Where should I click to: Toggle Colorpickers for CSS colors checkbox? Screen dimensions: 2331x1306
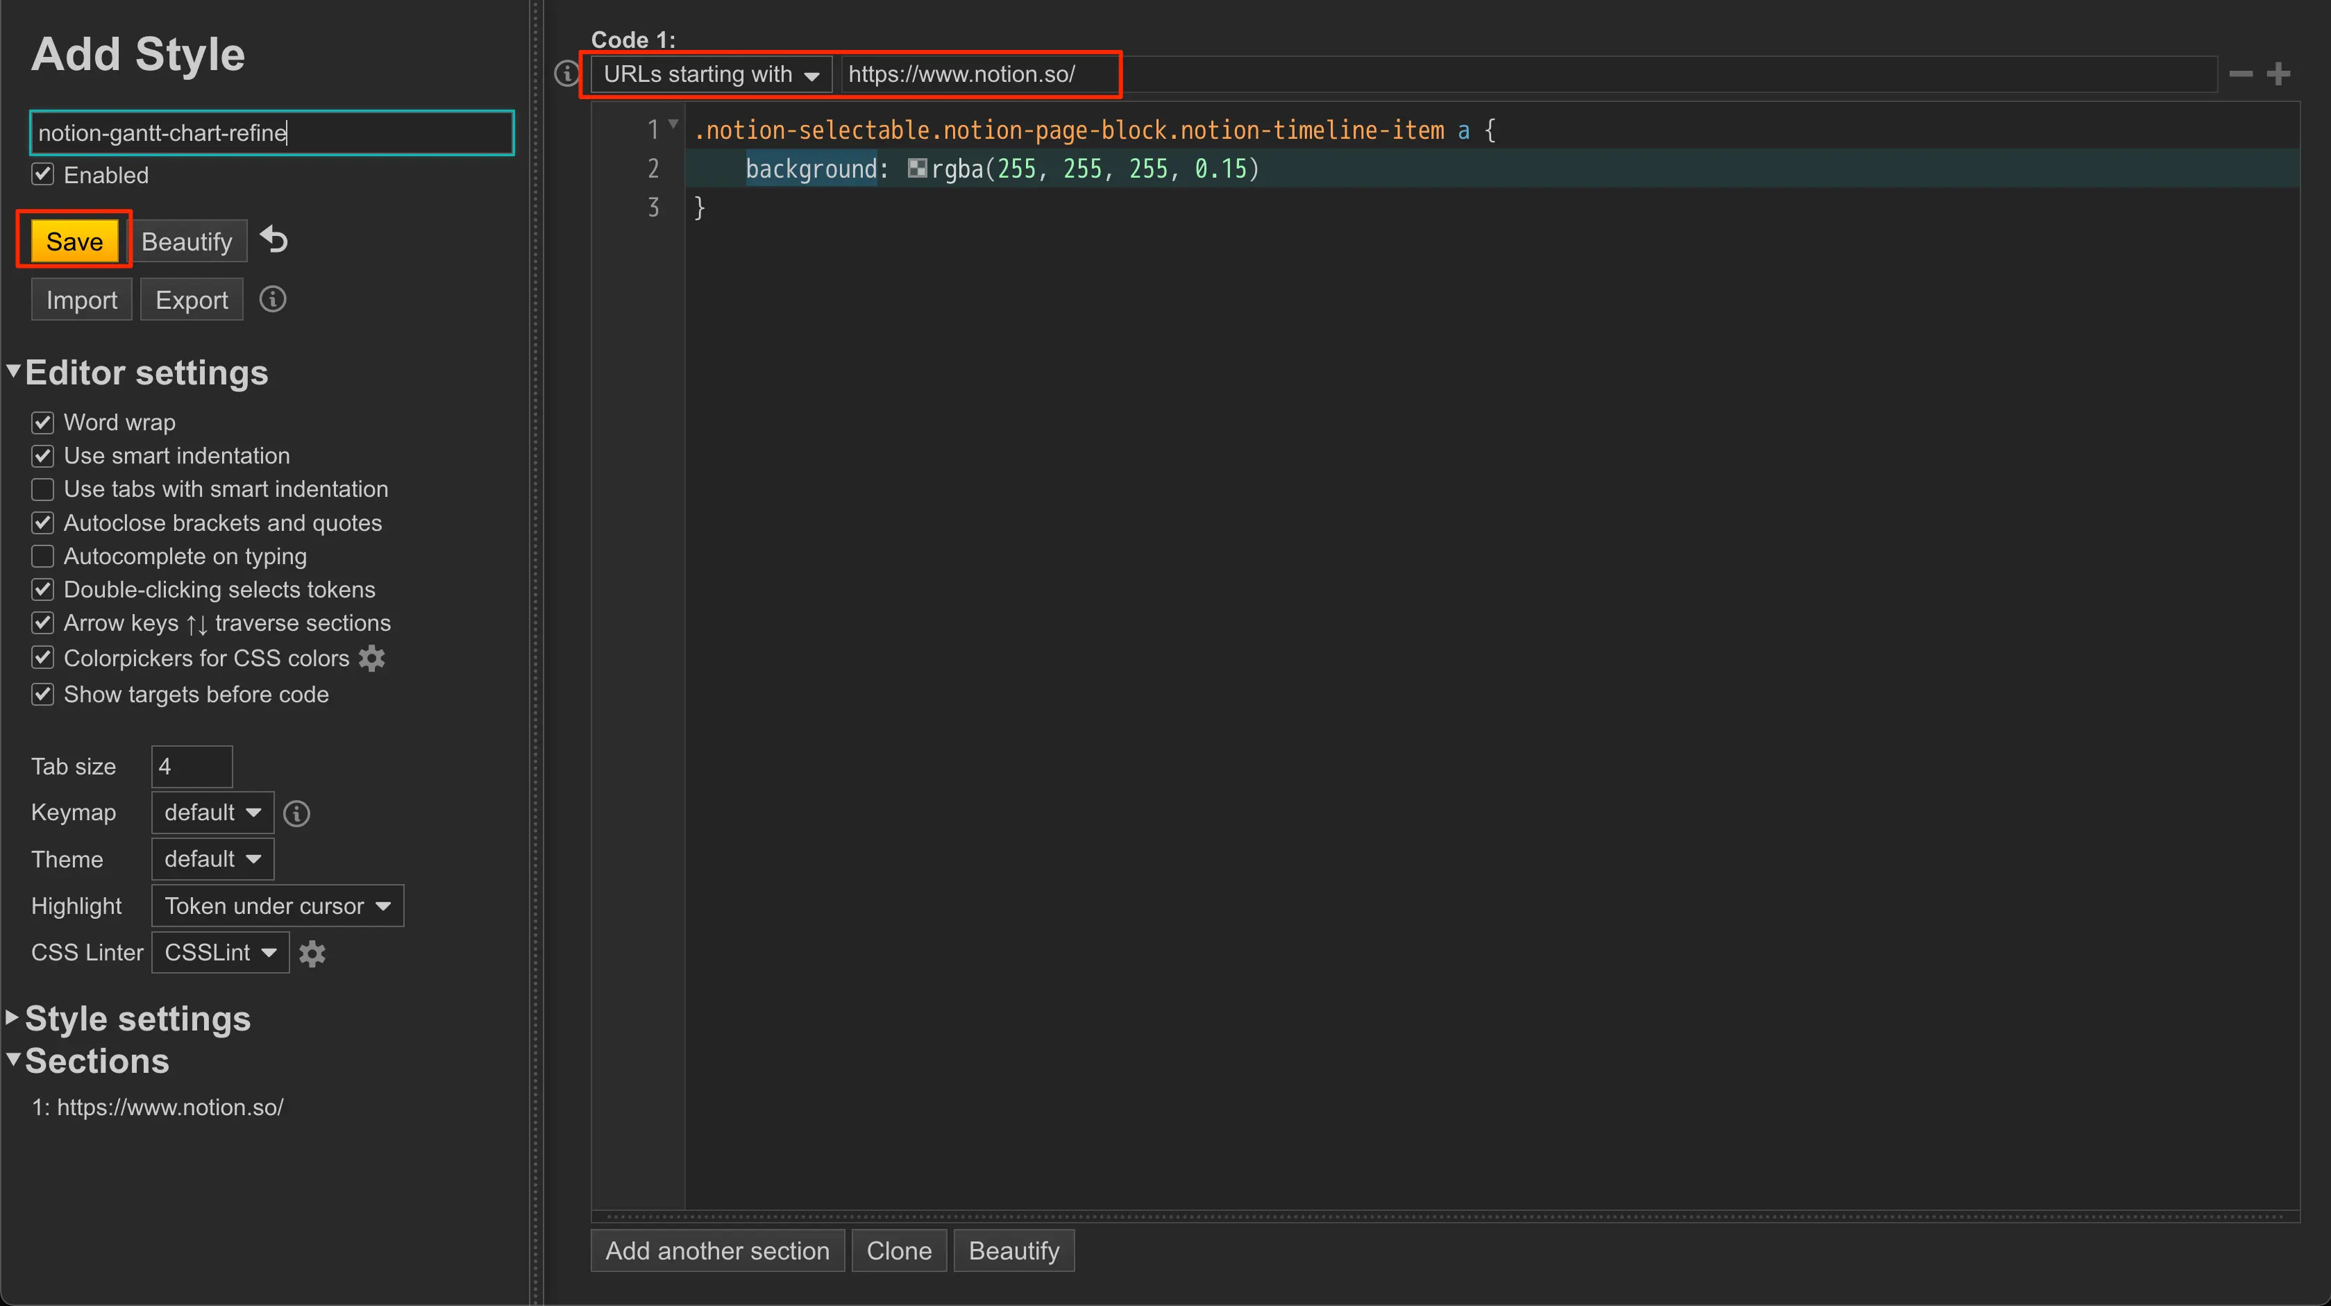42,658
